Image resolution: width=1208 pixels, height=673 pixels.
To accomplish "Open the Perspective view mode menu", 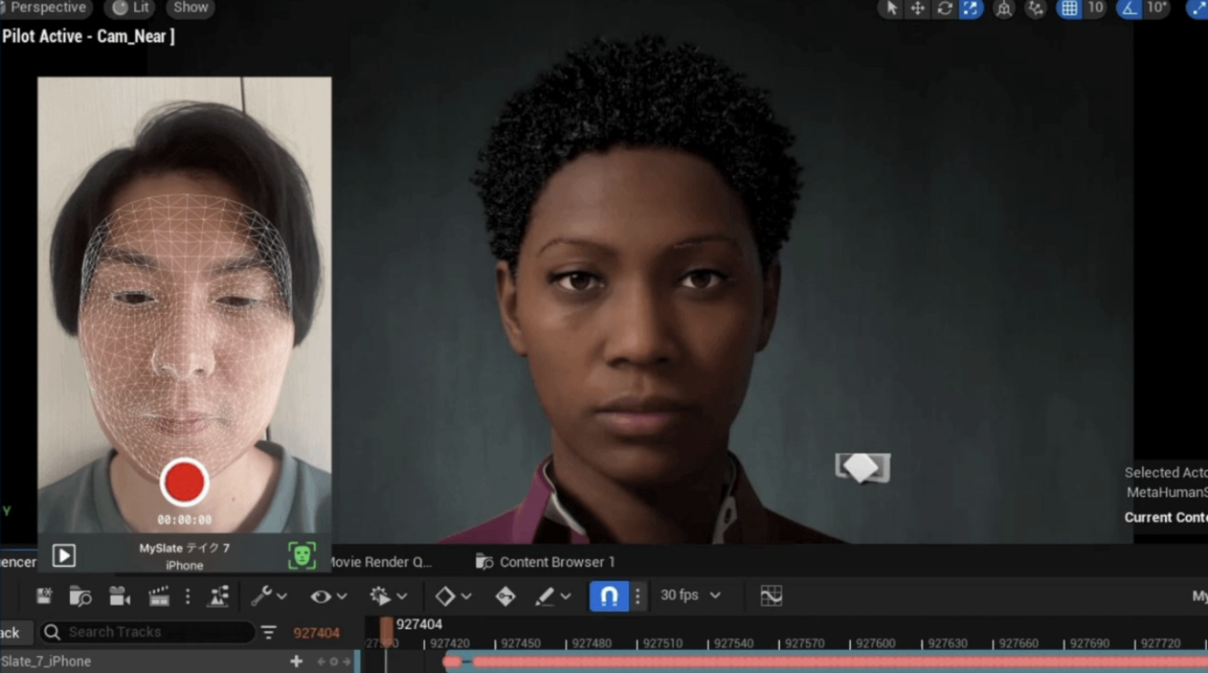I will (46, 8).
